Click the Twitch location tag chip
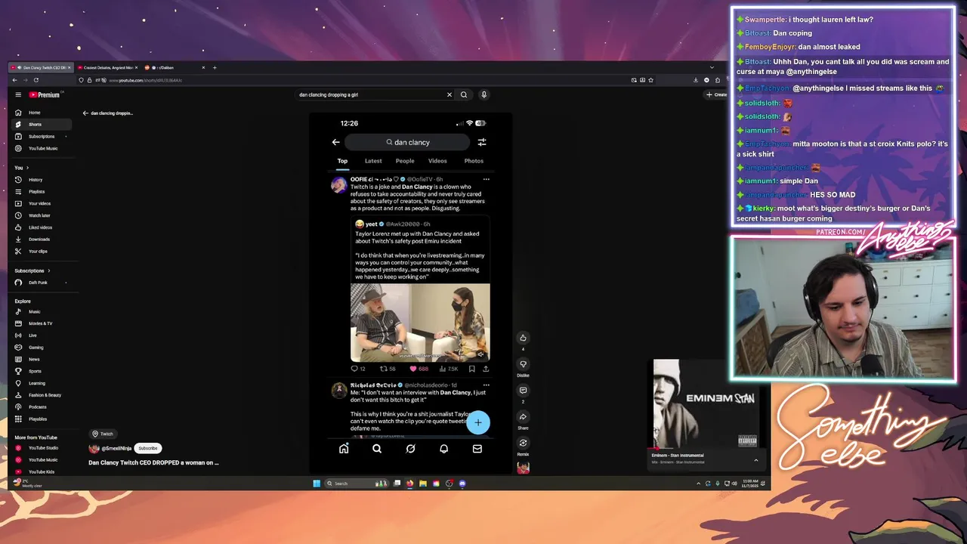Image resolution: width=967 pixels, height=544 pixels. pyautogui.click(x=103, y=434)
